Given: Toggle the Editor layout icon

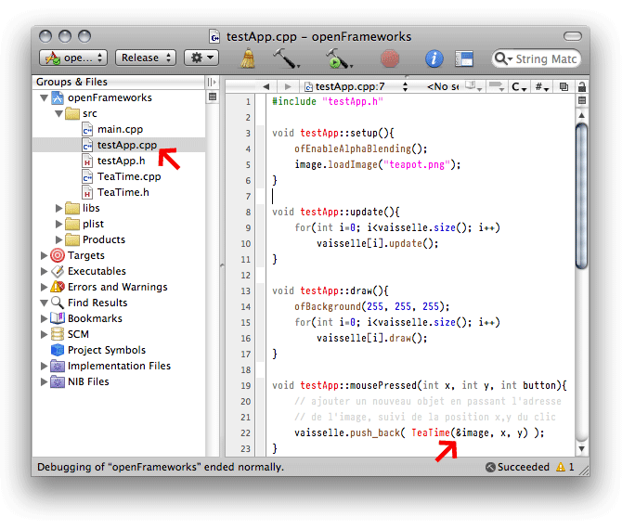Looking at the screenshot, I should click(x=464, y=58).
